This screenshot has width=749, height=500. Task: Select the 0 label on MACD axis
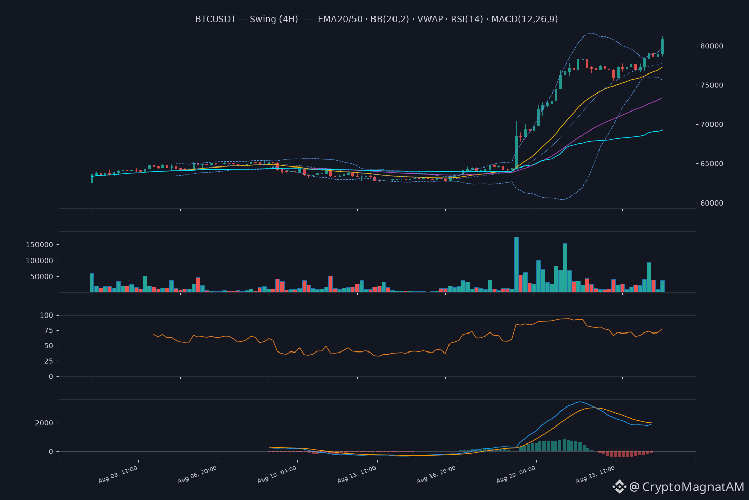(51, 452)
